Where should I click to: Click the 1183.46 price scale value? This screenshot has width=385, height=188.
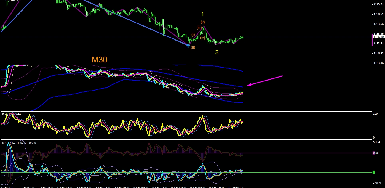tap(379, 63)
